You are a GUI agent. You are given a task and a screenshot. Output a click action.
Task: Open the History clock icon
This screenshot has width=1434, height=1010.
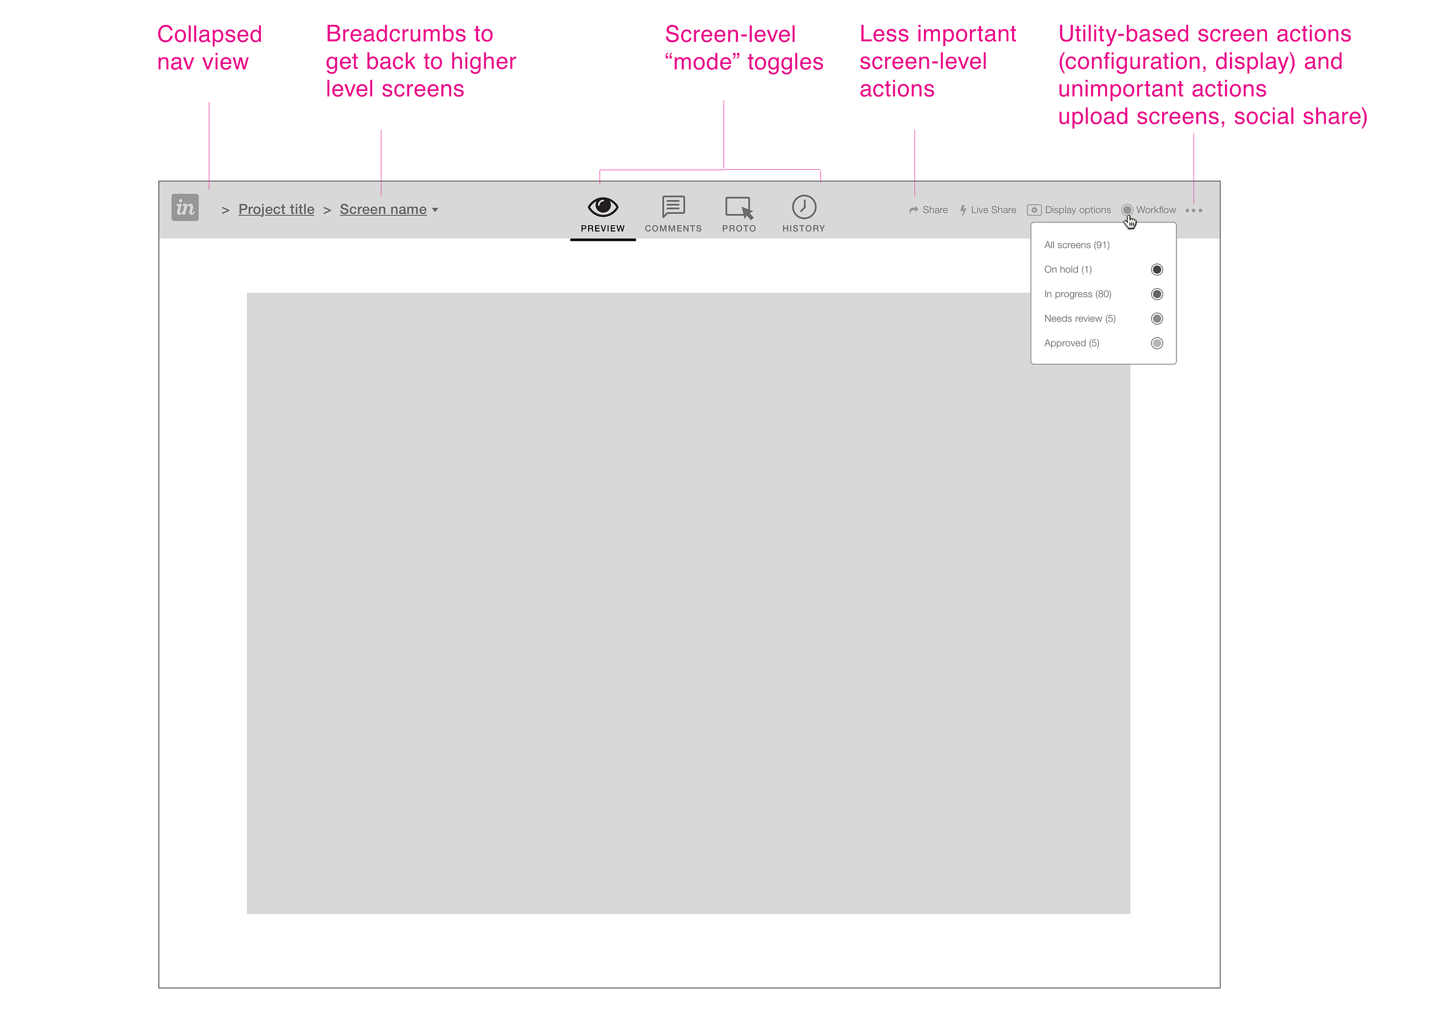coord(804,207)
